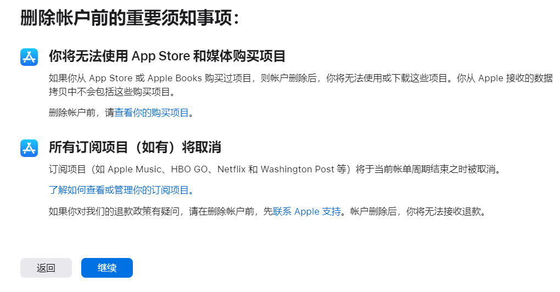This screenshot has height=292, width=560.
Task: Open the 查看你的购买项目 link
Action: (152, 113)
